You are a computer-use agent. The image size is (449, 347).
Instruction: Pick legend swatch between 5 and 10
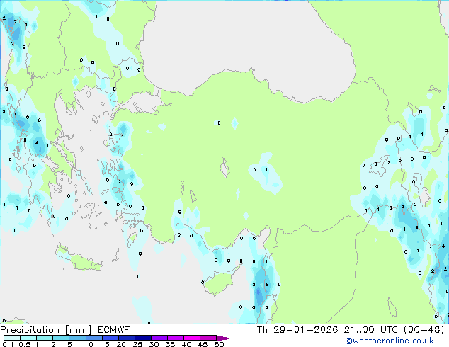click(77, 338)
